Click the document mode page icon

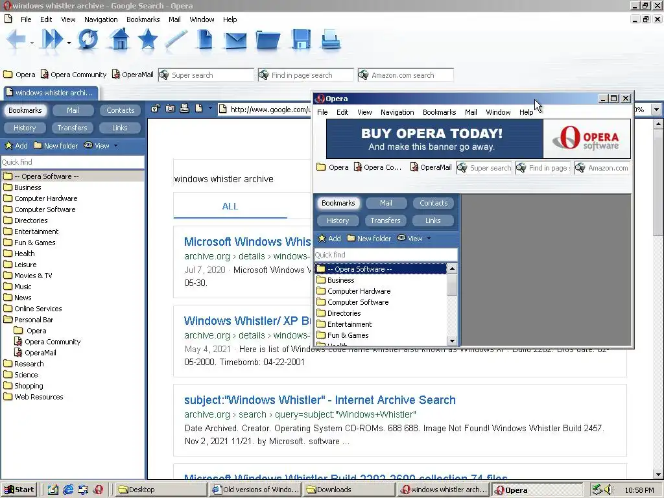point(198,109)
